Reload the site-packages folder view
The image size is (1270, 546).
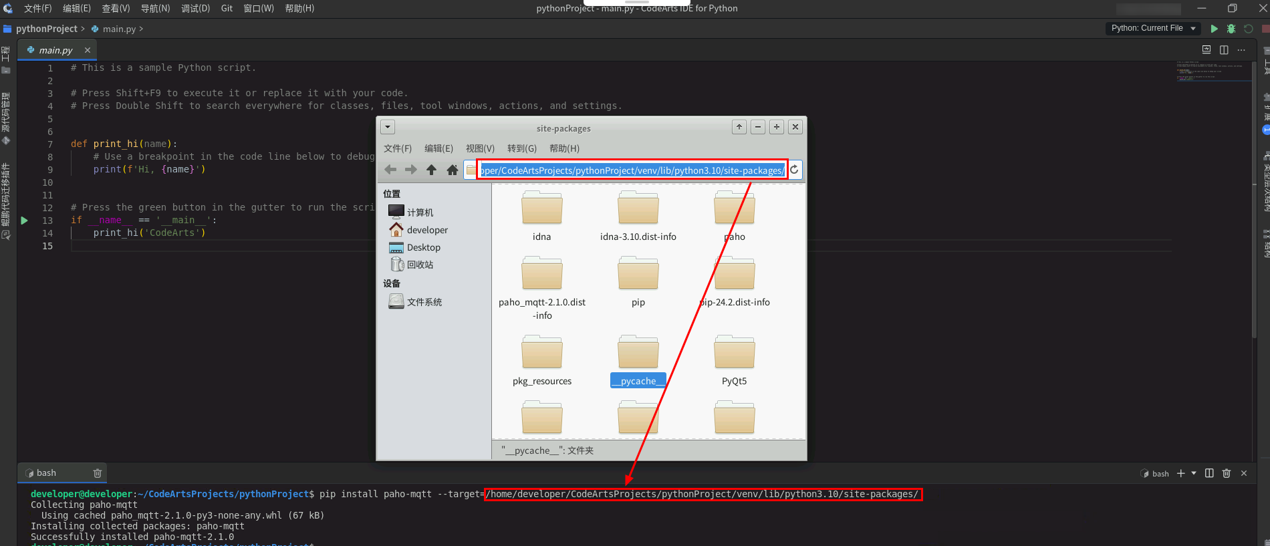[794, 170]
